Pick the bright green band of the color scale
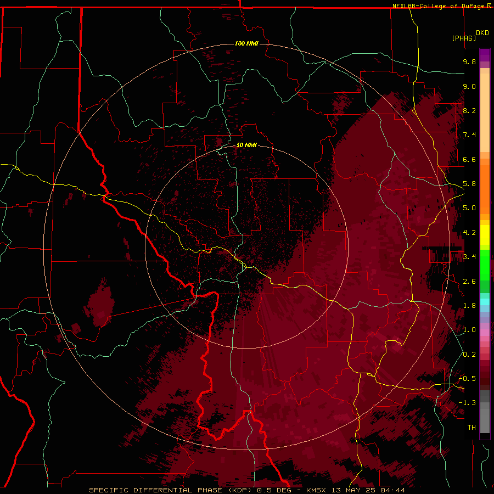 pyautogui.click(x=485, y=265)
